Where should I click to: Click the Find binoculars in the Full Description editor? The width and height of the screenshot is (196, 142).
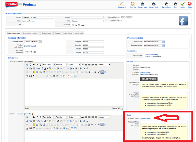[39, 68]
